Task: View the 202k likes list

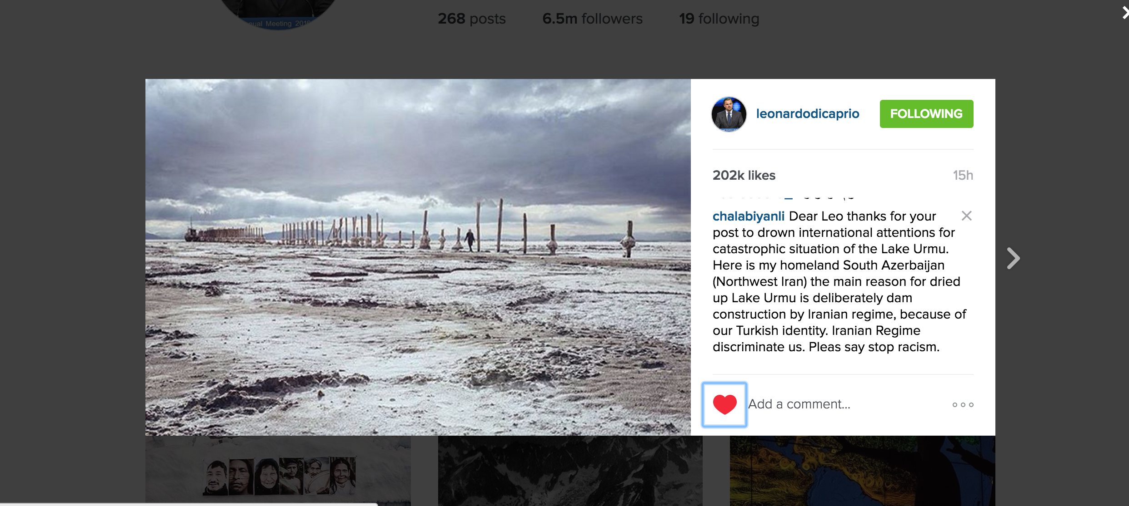Action: [744, 175]
